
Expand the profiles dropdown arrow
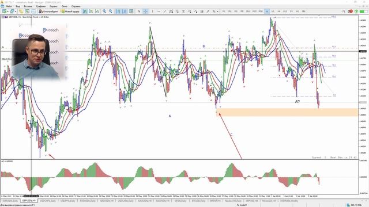tap(16, 11)
